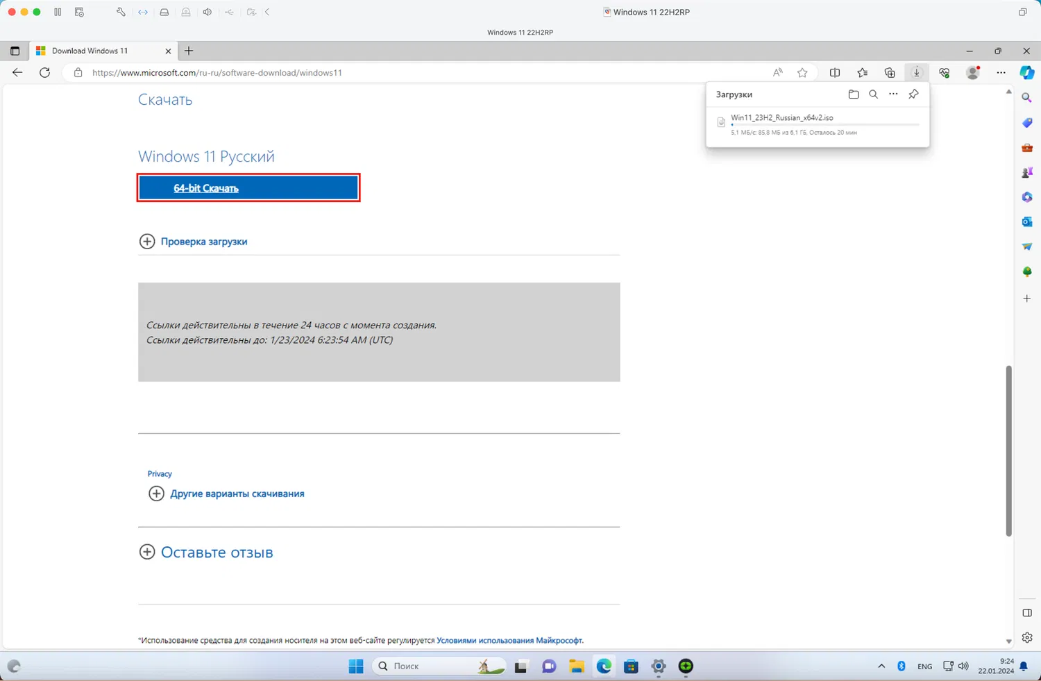Open Drop paper plane in sidebar
Viewport: 1041px width, 681px height.
point(1027,246)
